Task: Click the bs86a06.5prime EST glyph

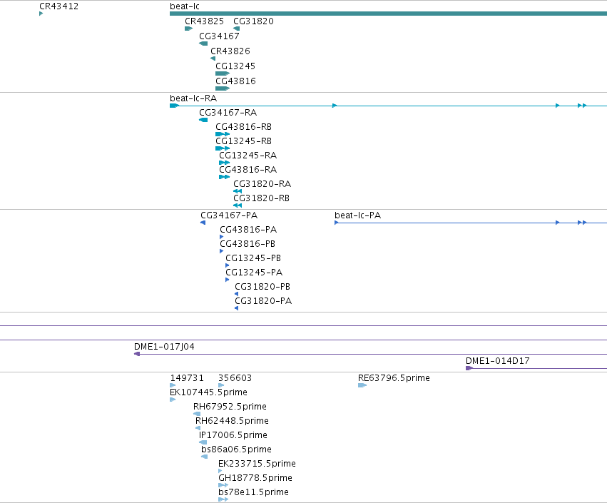Action: (x=205, y=457)
